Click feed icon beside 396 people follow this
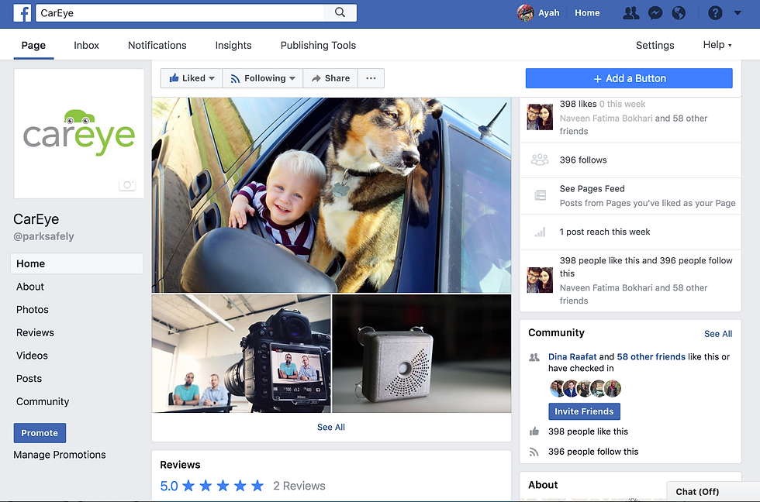This screenshot has height=502, width=760. point(534,452)
